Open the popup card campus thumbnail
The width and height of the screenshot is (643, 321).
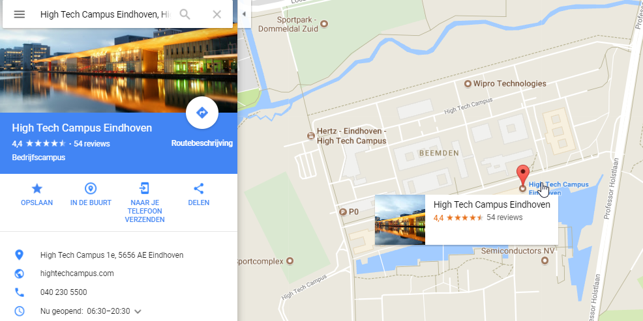400,220
